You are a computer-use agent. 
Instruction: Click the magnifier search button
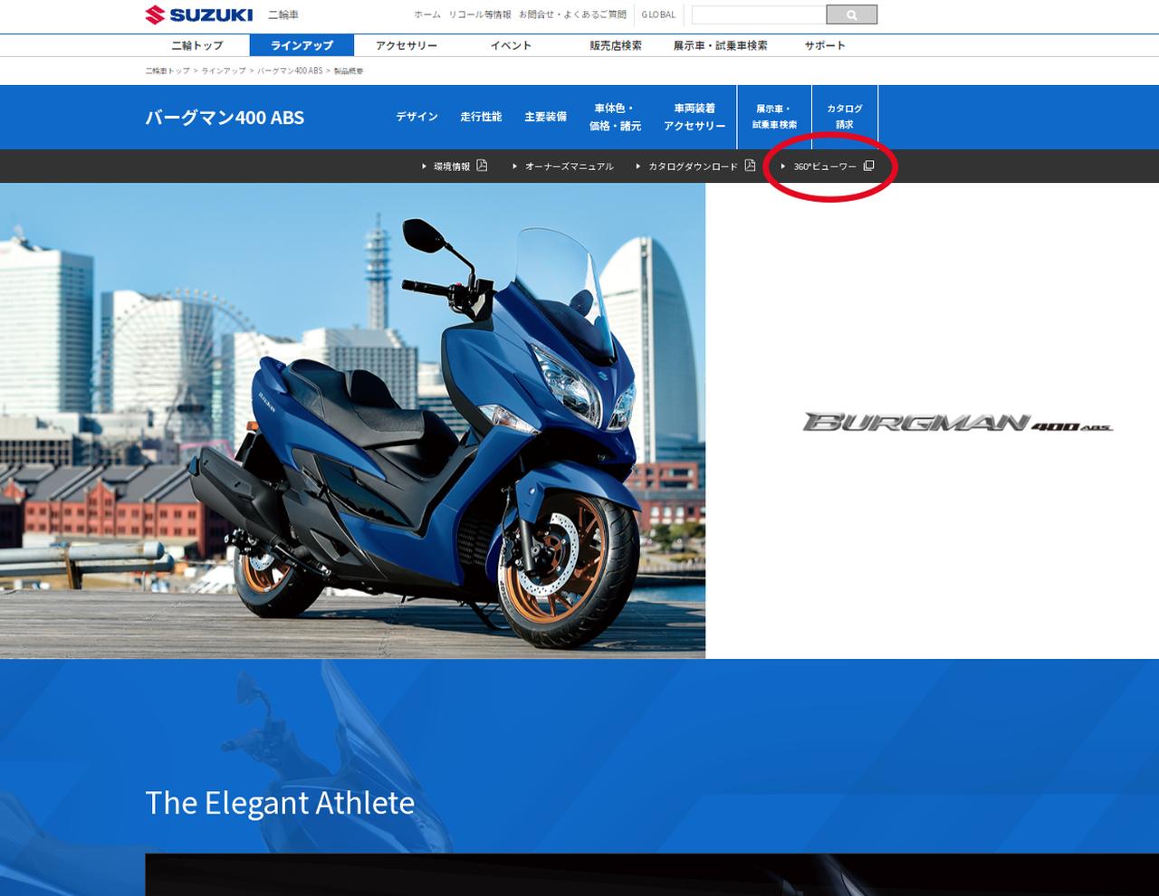[x=851, y=14]
